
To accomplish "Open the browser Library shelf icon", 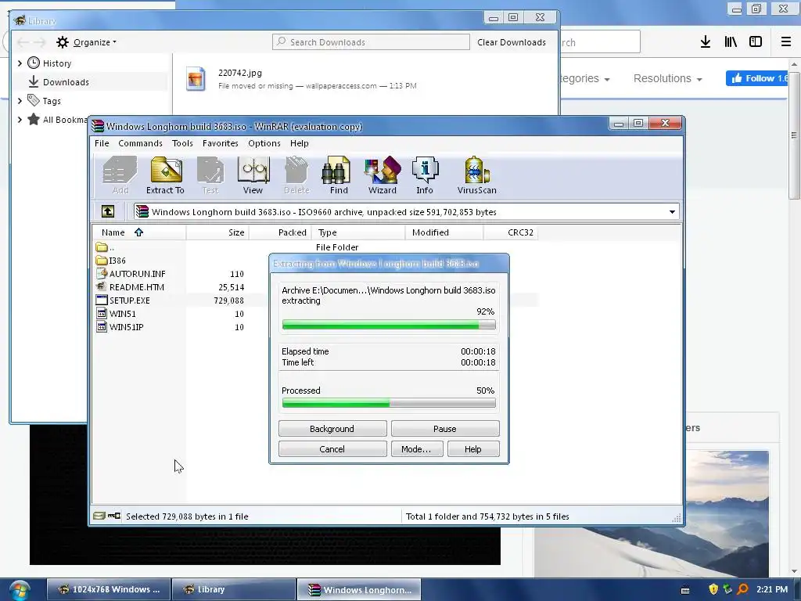I will [731, 42].
